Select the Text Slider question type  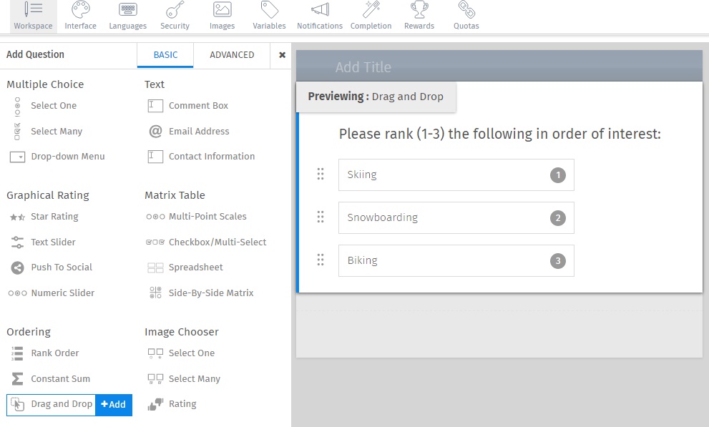coord(53,242)
